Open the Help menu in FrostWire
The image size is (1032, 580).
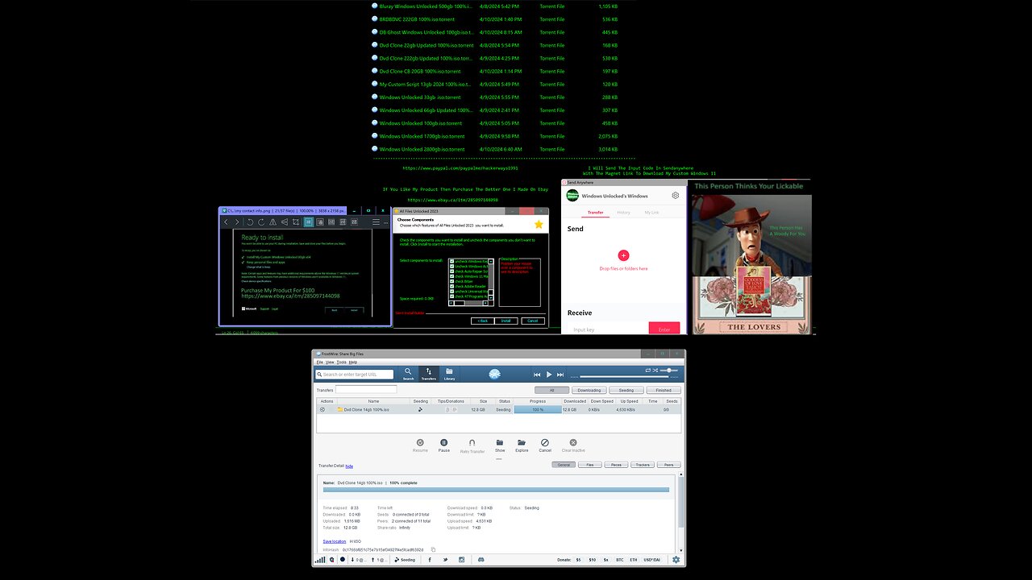(353, 362)
